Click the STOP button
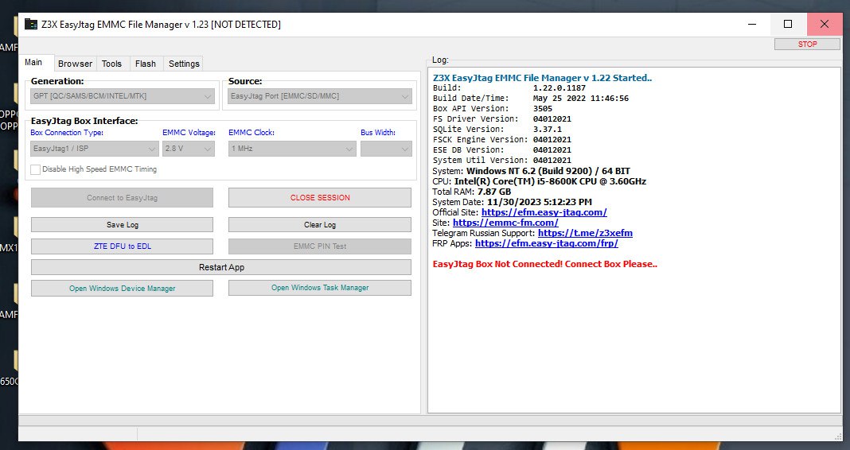 (x=807, y=45)
